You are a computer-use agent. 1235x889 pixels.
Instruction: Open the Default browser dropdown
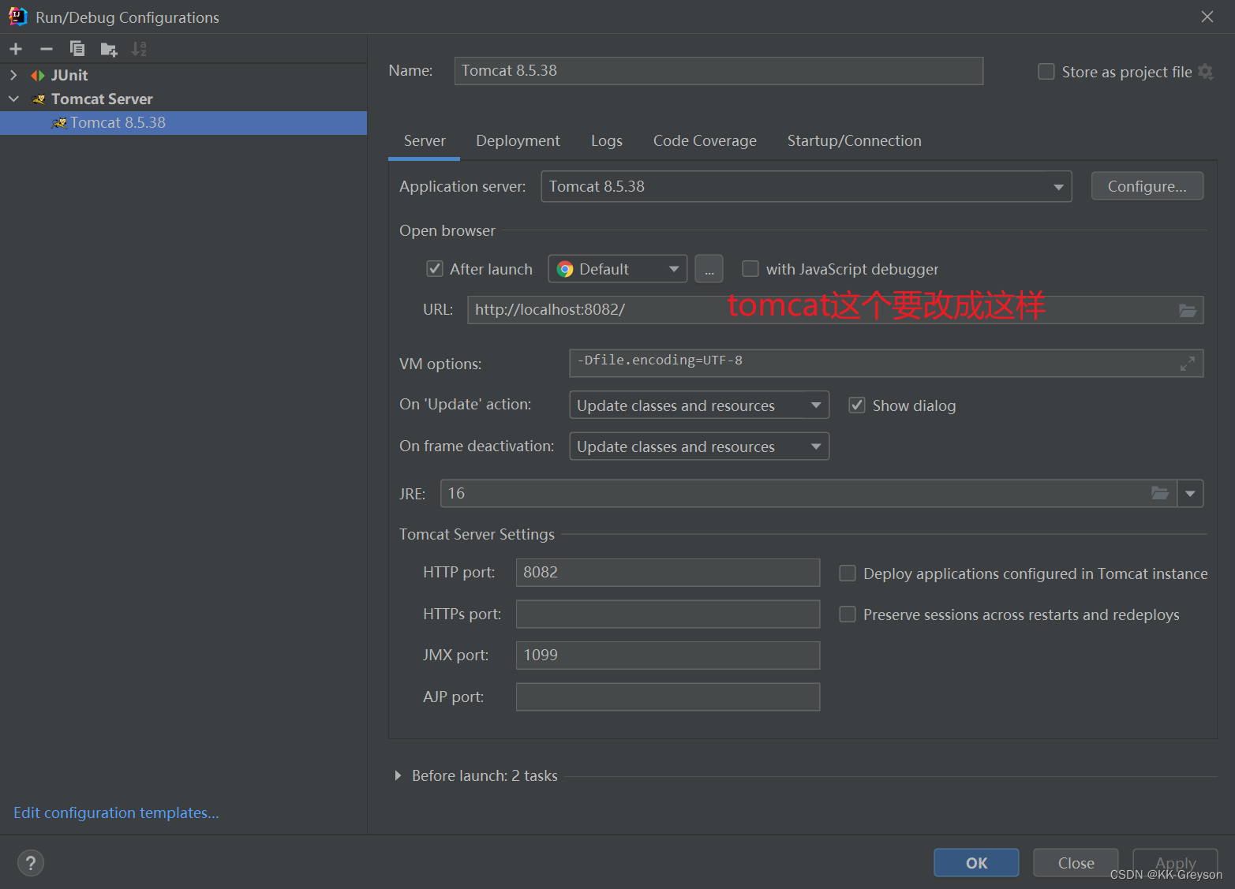[618, 269]
